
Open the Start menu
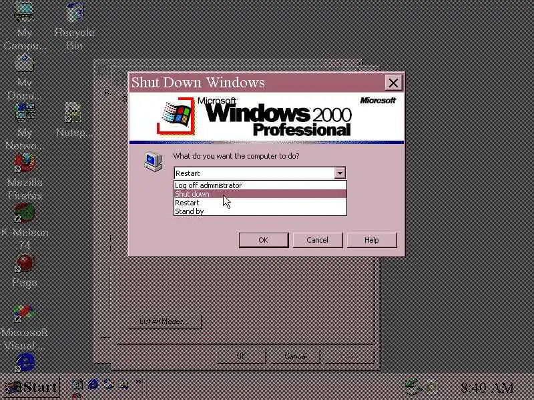tap(31, 387)
